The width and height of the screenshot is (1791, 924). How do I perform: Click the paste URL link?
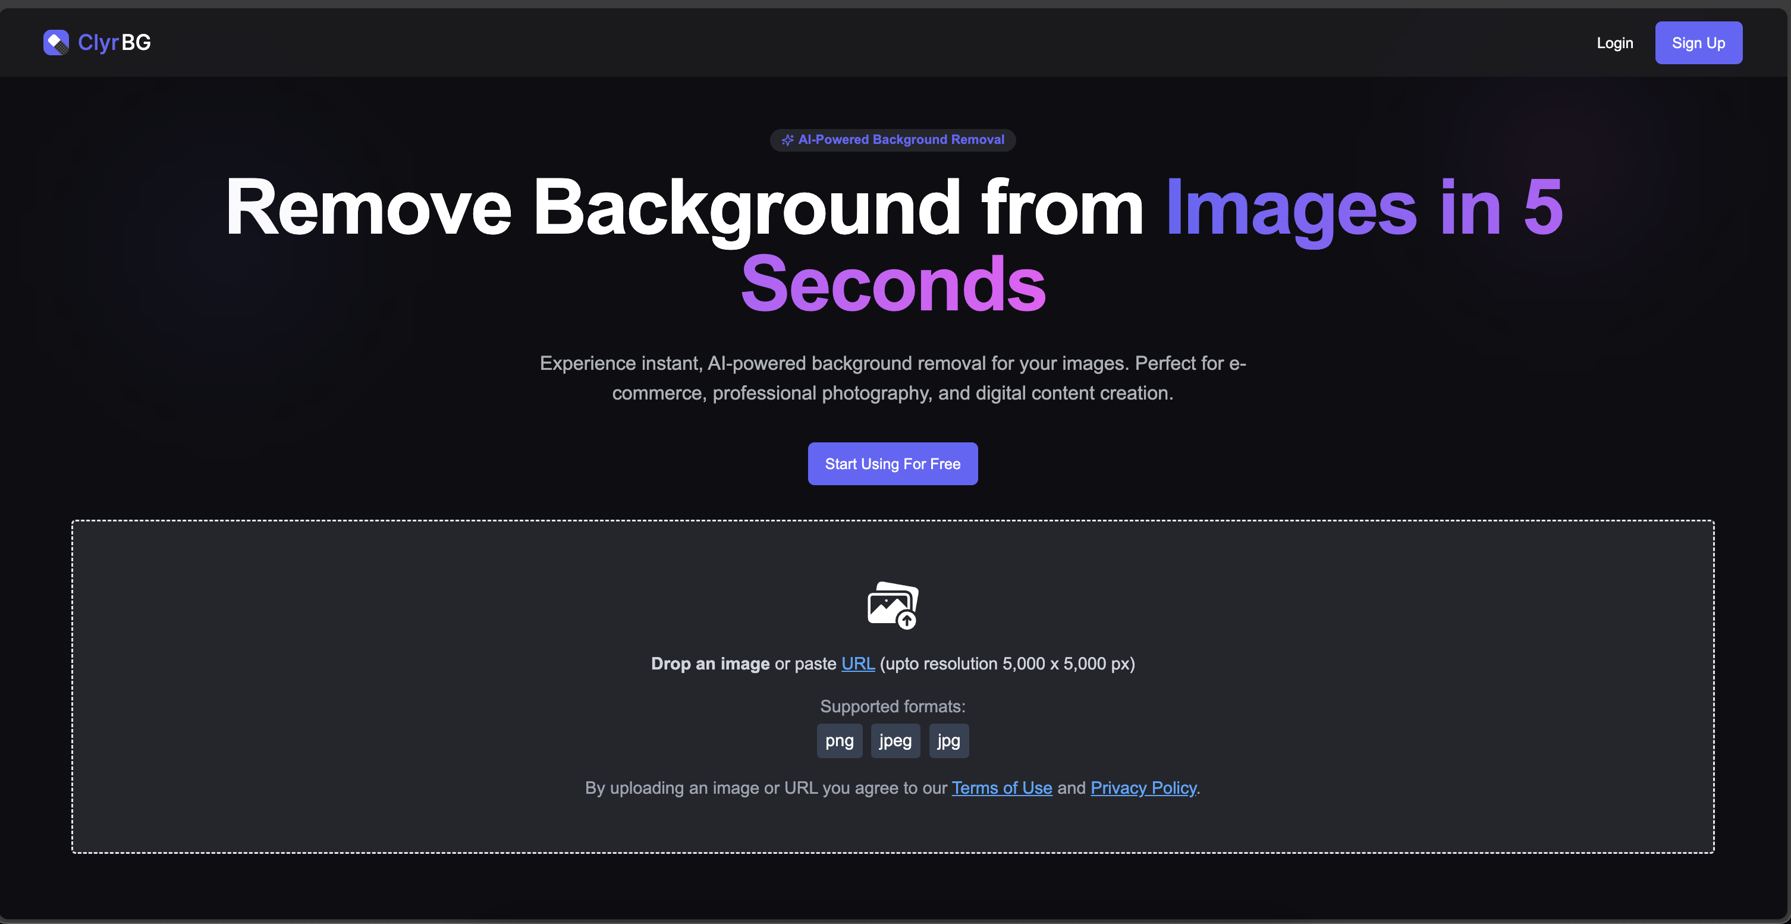click(857, 664)
